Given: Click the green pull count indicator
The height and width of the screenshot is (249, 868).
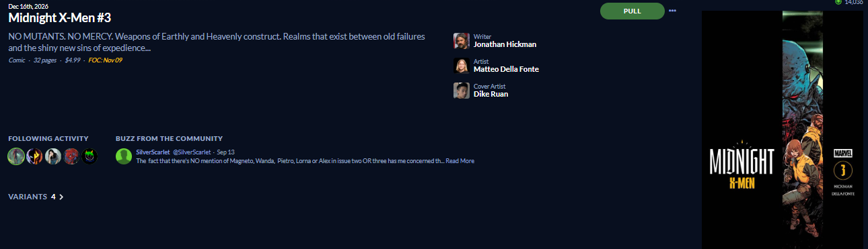Looking at the screenshot, I should click(838, 2).
